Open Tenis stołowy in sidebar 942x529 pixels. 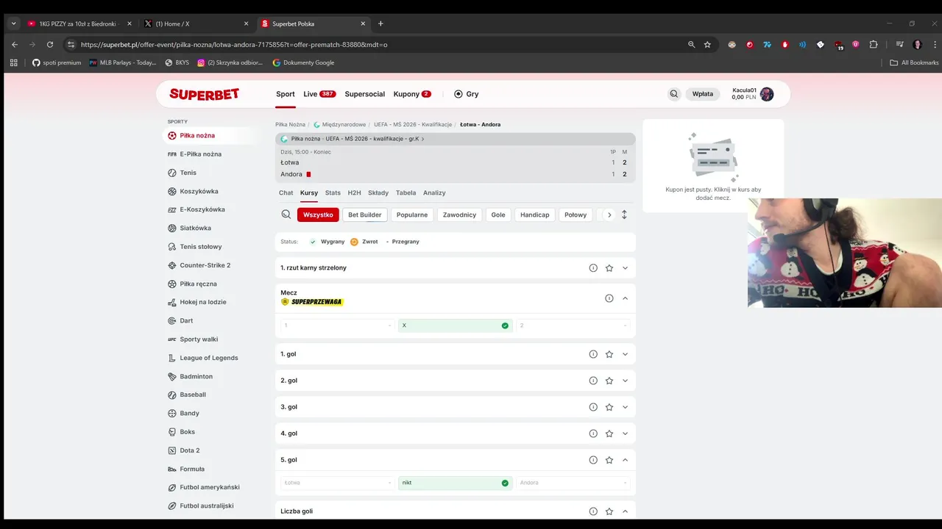tap(195, 247)
